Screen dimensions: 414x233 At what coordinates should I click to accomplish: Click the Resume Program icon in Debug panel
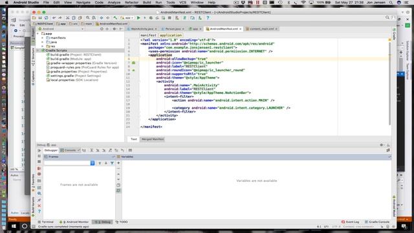pyautogui.click(x=39, y=151)
